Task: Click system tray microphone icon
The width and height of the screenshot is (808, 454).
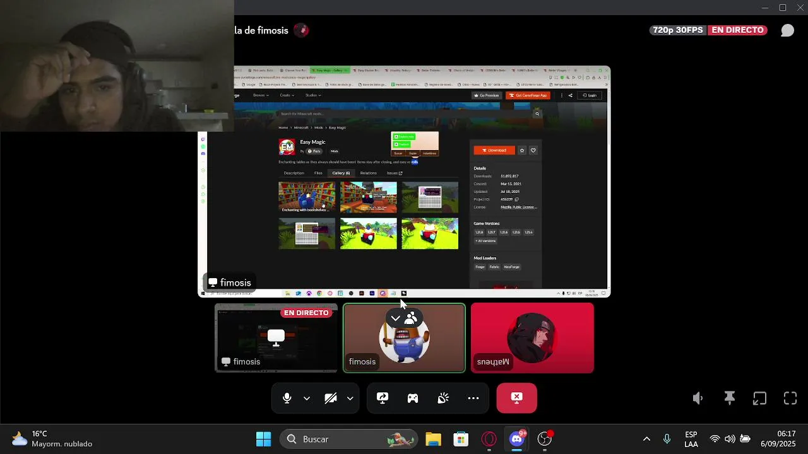Action: coord(667,439)
